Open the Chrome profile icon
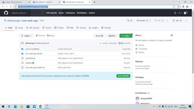This screenshot has width=194, height=109. click(187, 7)
